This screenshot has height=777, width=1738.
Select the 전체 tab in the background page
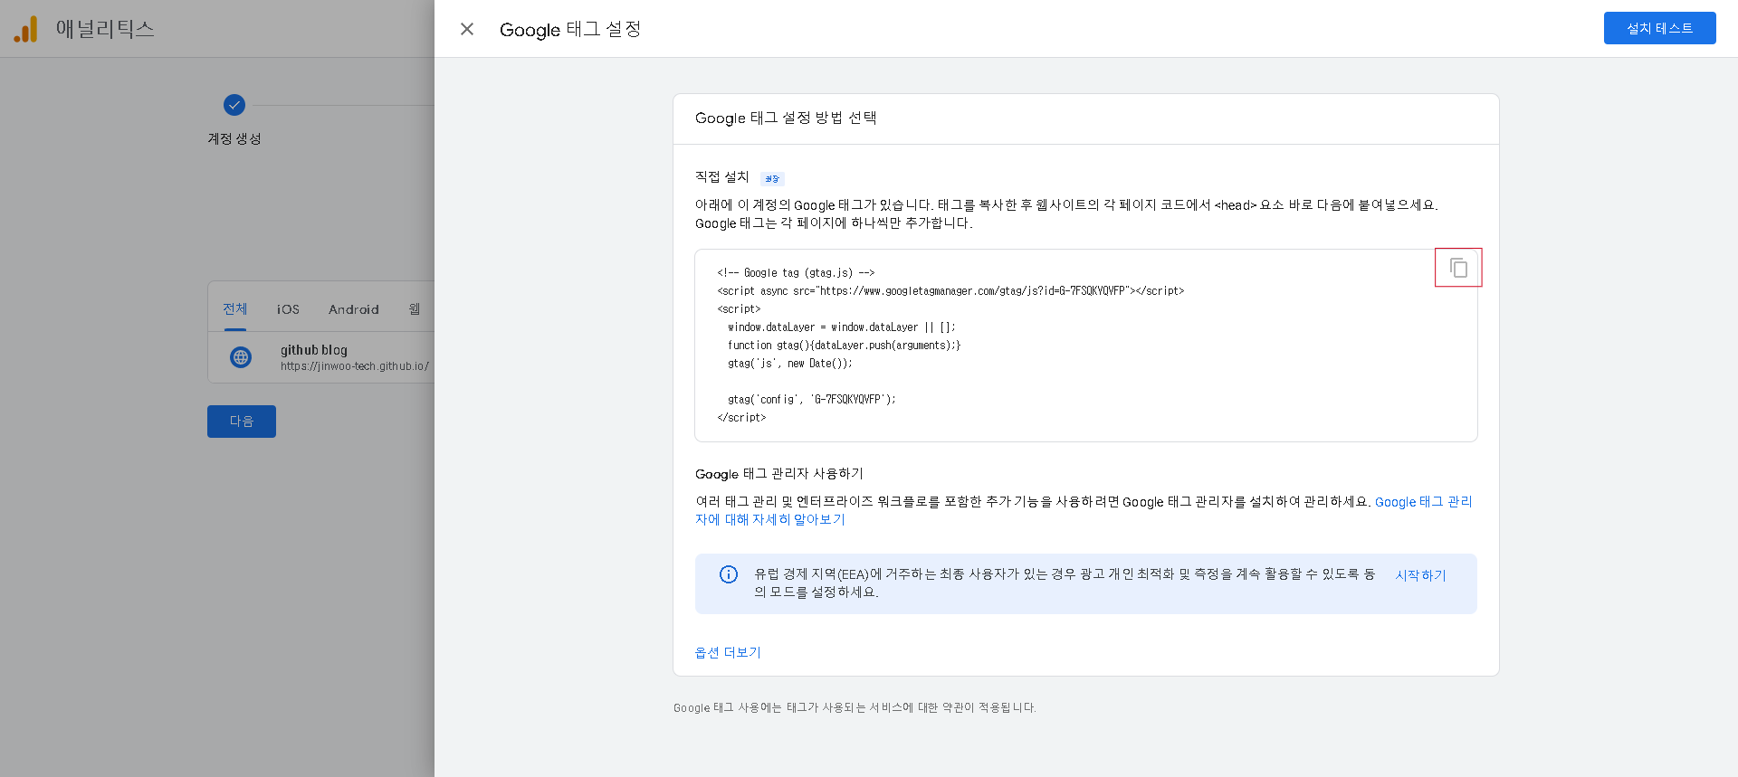[x=235, y=309]
